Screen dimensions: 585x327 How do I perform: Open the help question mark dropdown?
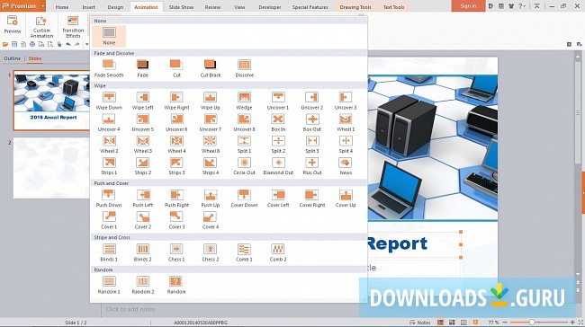(x=522, y=6)
